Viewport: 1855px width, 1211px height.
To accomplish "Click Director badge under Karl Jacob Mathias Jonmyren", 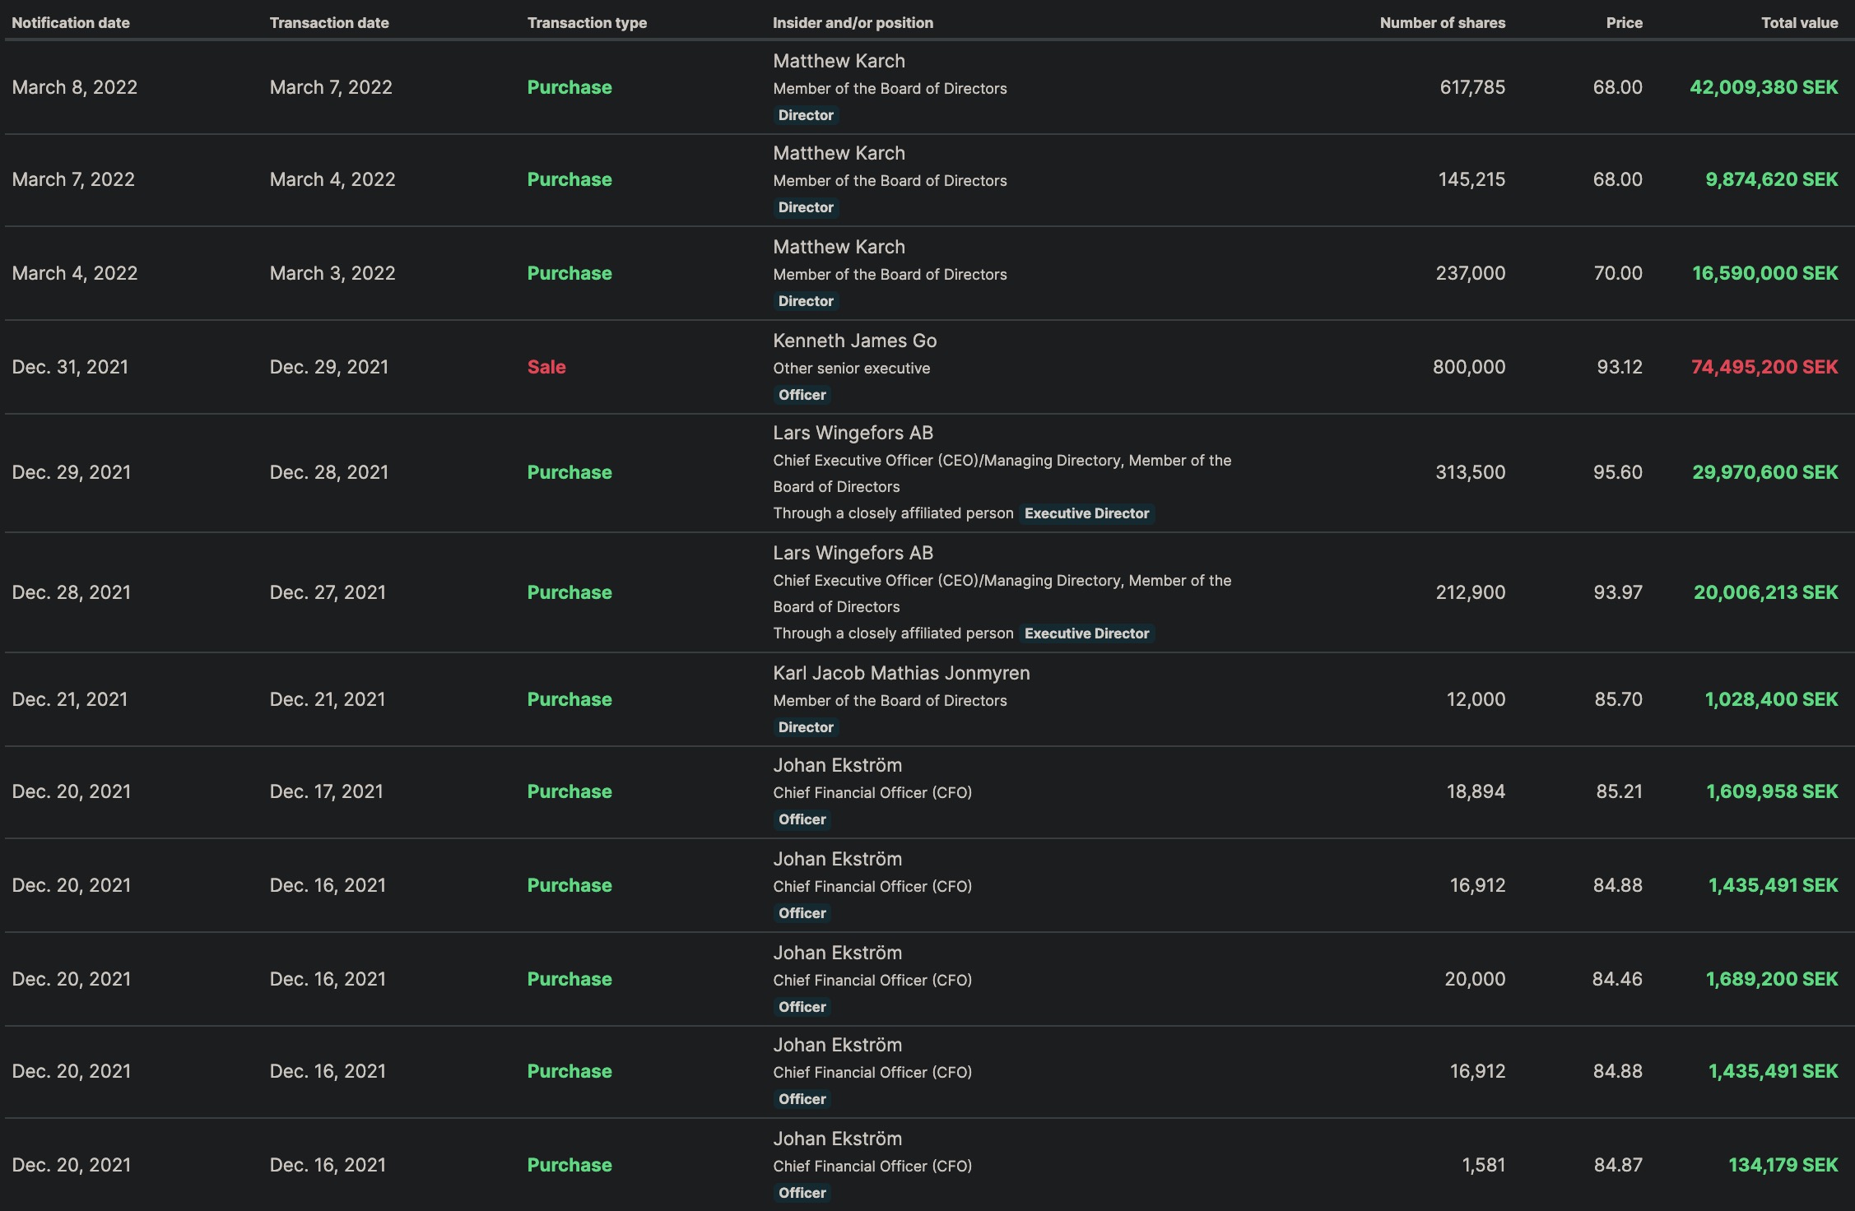I will (x=806, y=727).
